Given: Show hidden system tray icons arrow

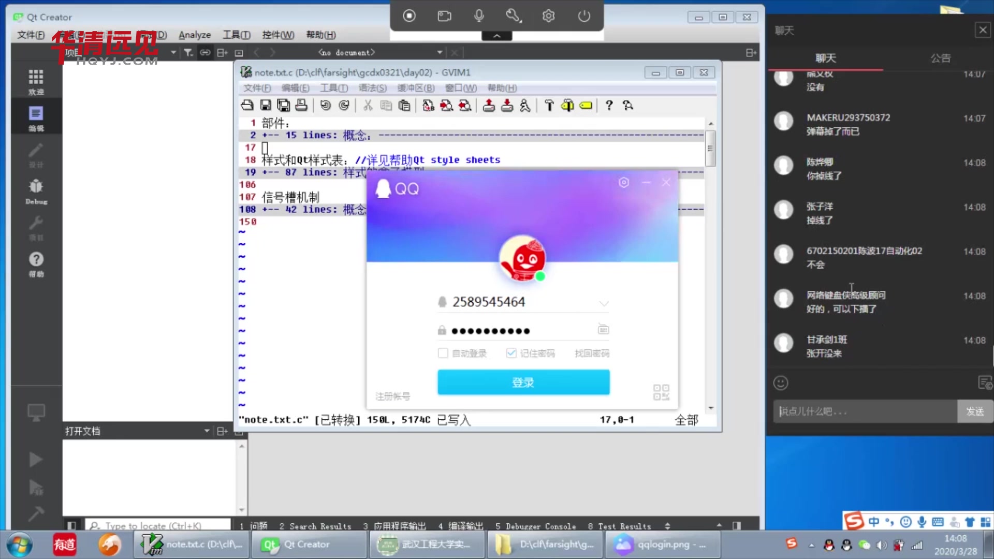Looking at the screenshot, I should coord(811,545).
